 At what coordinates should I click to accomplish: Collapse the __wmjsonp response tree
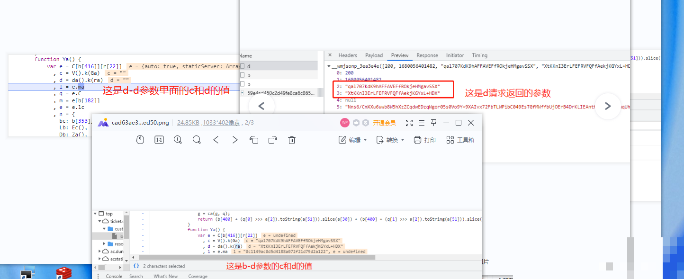330,66
